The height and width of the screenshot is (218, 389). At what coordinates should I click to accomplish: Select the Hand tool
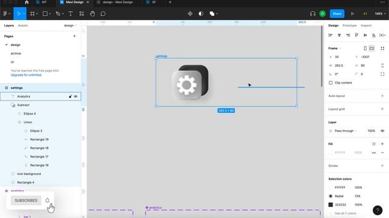click(x=92, y=13)
